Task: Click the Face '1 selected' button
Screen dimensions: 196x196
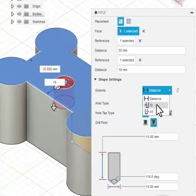Action: (x=128, y=31)
